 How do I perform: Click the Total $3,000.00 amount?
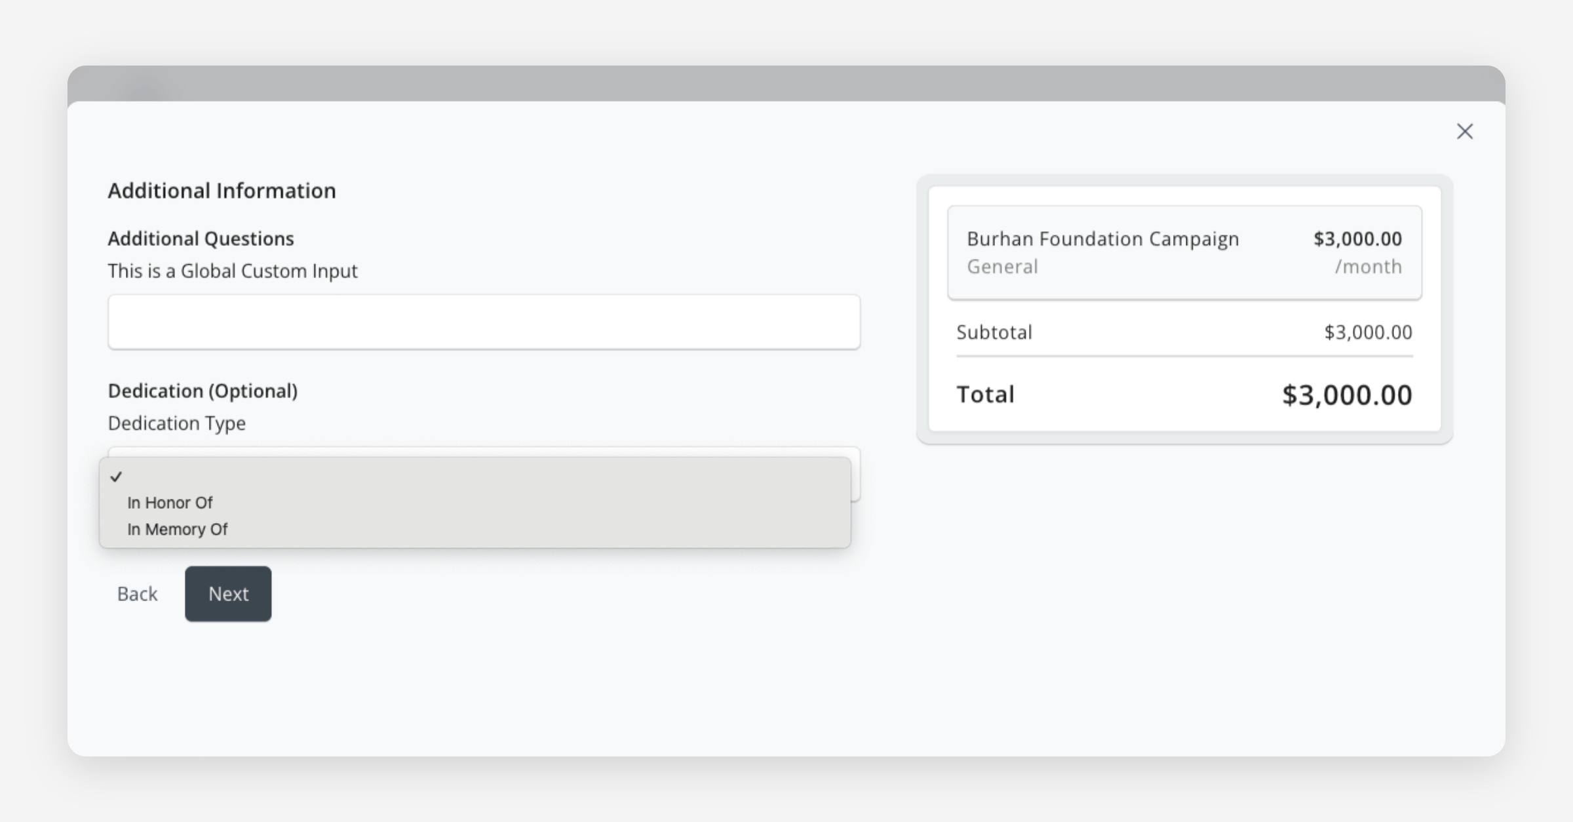coord(1346,395)
